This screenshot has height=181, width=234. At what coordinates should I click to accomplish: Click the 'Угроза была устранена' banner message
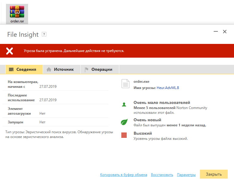pyautogui.click(x=74, y=51)
